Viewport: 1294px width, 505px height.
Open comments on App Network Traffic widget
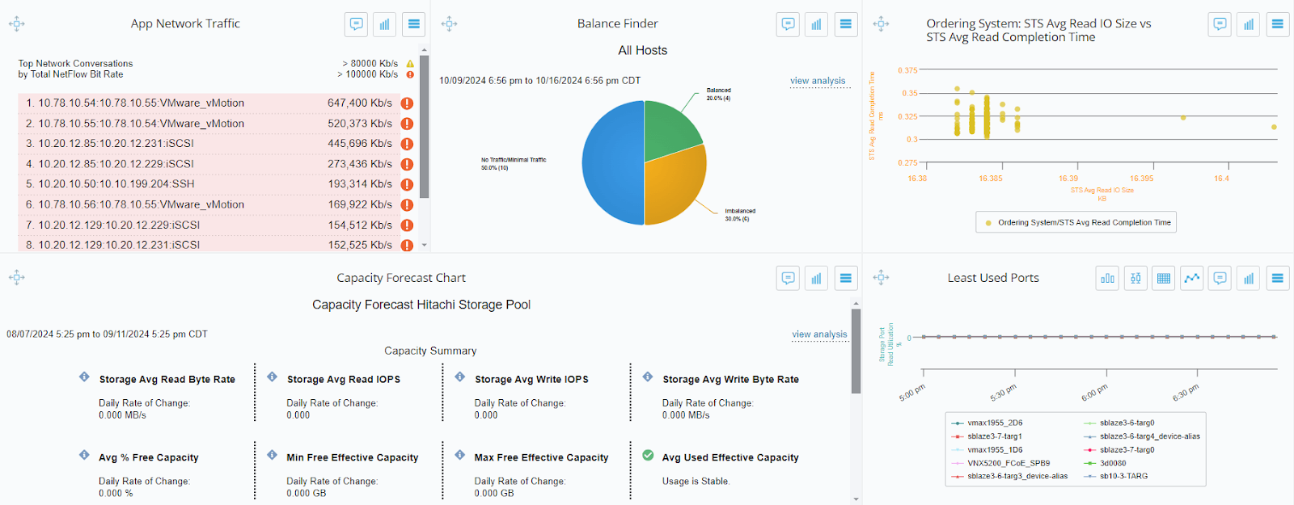[356, 24]
